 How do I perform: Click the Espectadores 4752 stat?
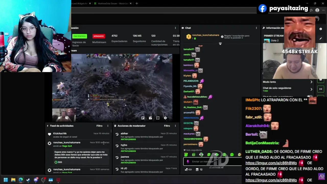pos(119,38)
